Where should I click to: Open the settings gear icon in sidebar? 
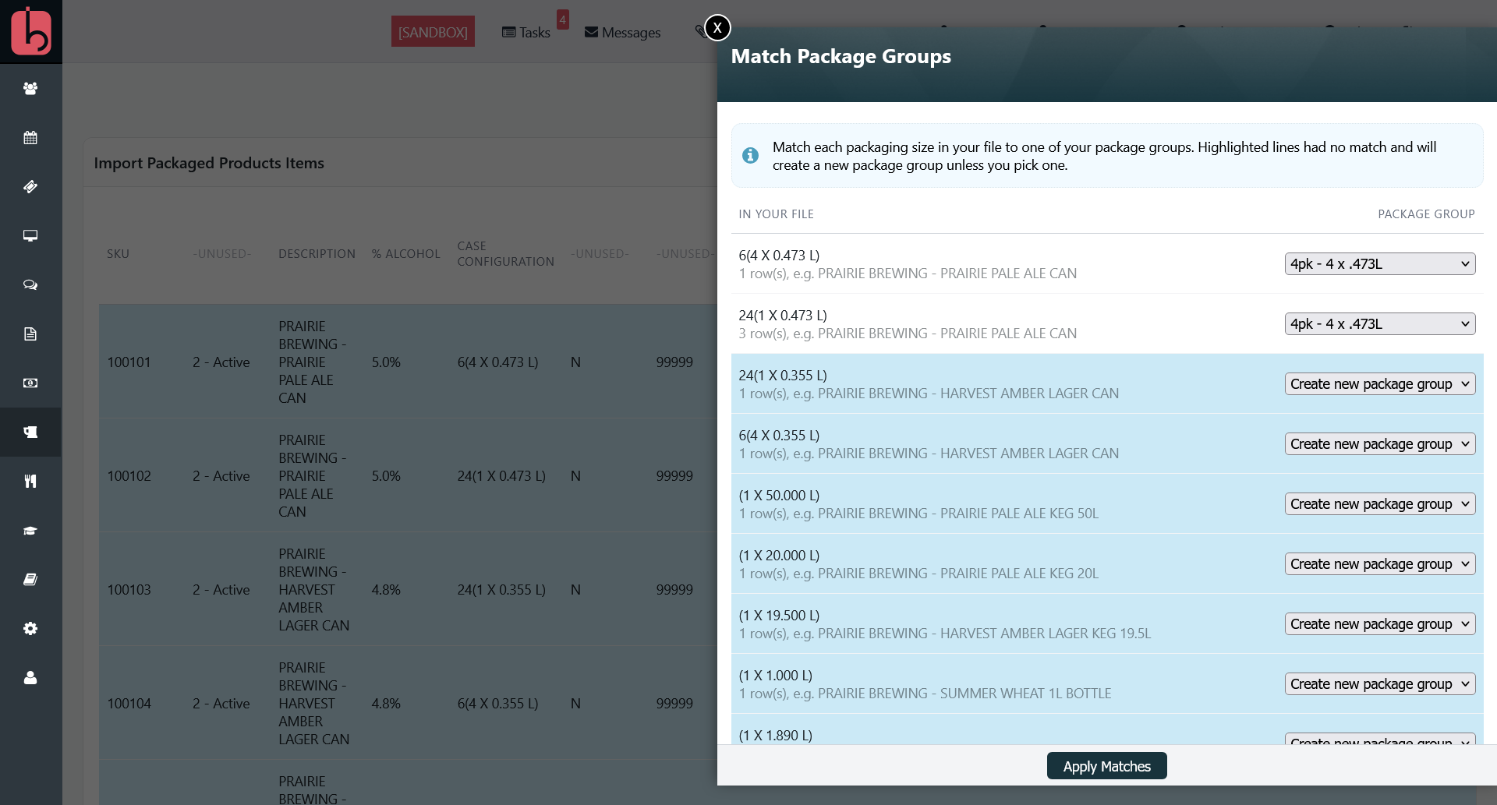pyautogui.click(x=30, y=629)
